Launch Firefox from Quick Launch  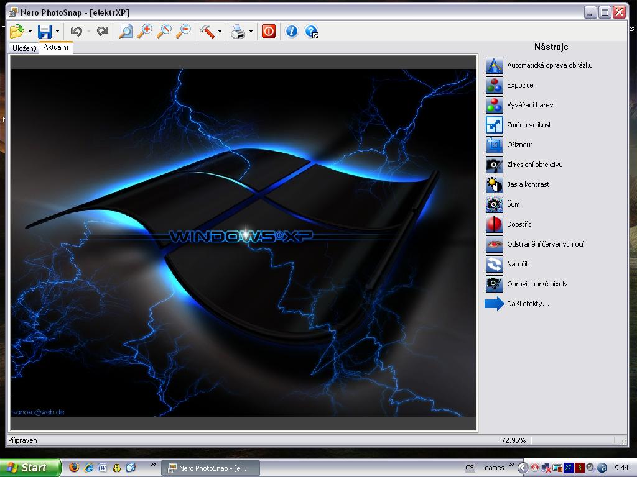74,468
